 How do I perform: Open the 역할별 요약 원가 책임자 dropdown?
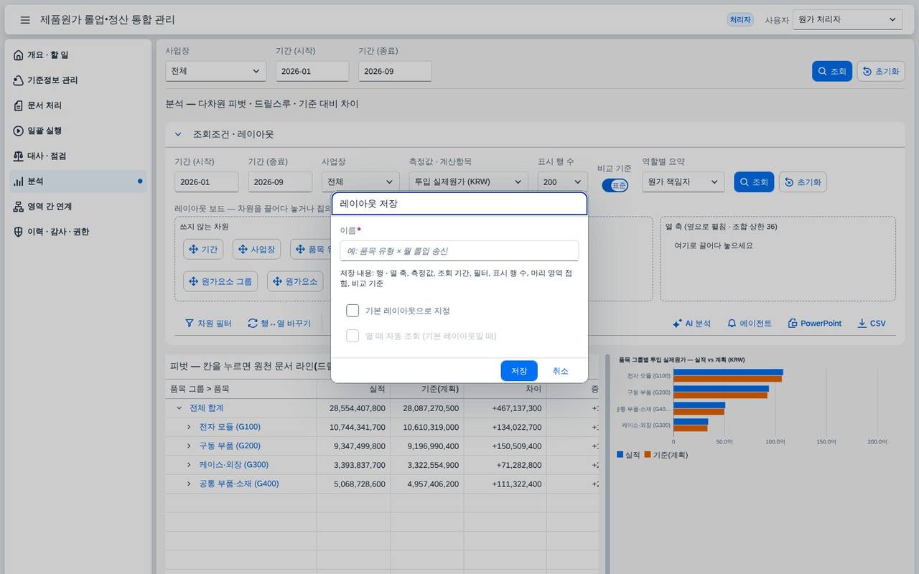(x=683, y=182)
